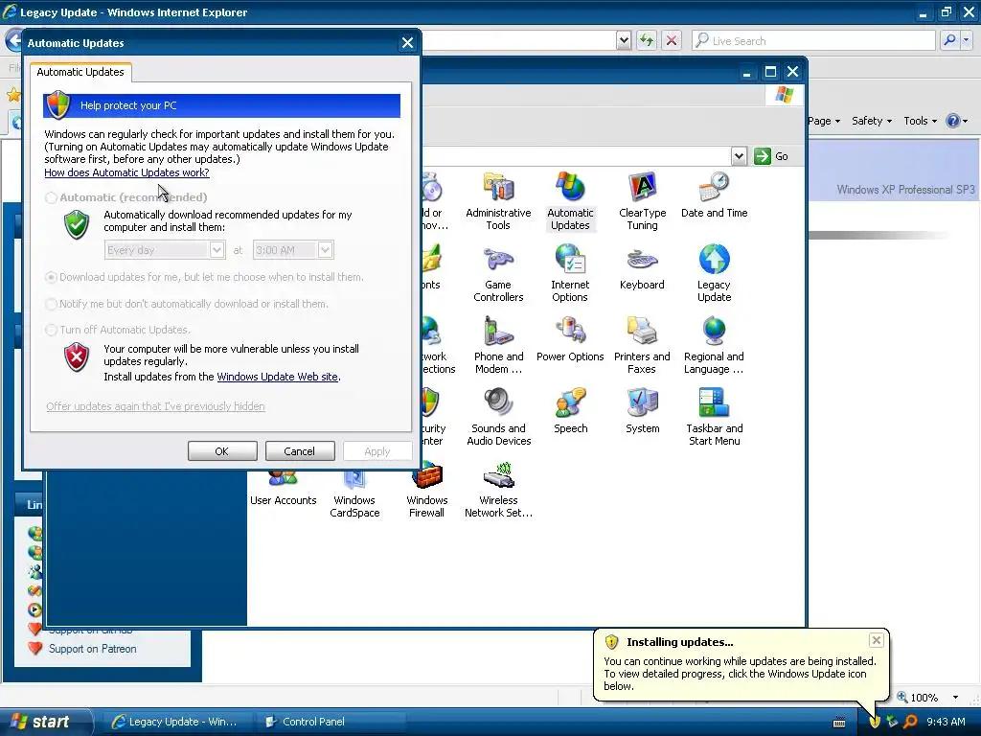This screenshot has width=981, height=736.
Task: Open How does Automatic Updates work link
Action: coord(126,172)
